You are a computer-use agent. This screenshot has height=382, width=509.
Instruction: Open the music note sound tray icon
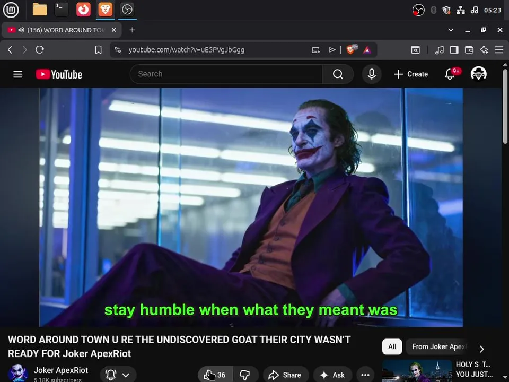(474, 10)
